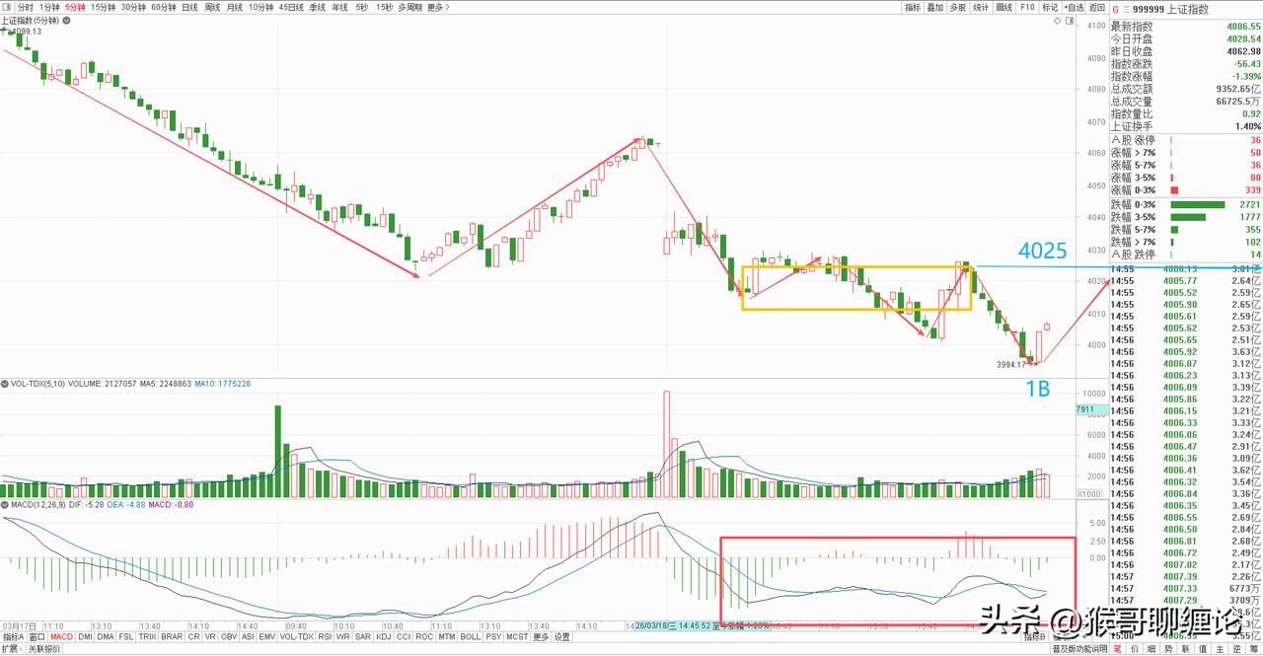Click the panel layout icon before 分时
The image size is (1263, 656).
pyautogui.click(x=6, y=7)
